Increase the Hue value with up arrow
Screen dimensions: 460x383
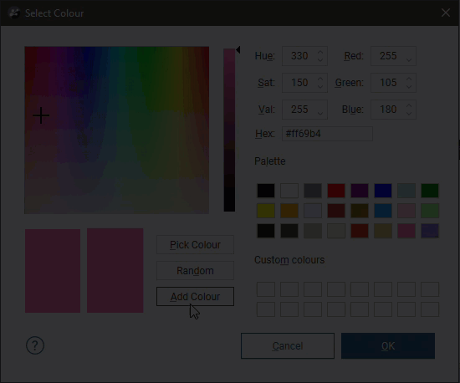320,52
